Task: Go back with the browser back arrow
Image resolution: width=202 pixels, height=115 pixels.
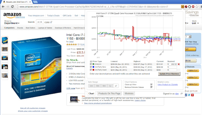Action: click(x=3, y=7)
